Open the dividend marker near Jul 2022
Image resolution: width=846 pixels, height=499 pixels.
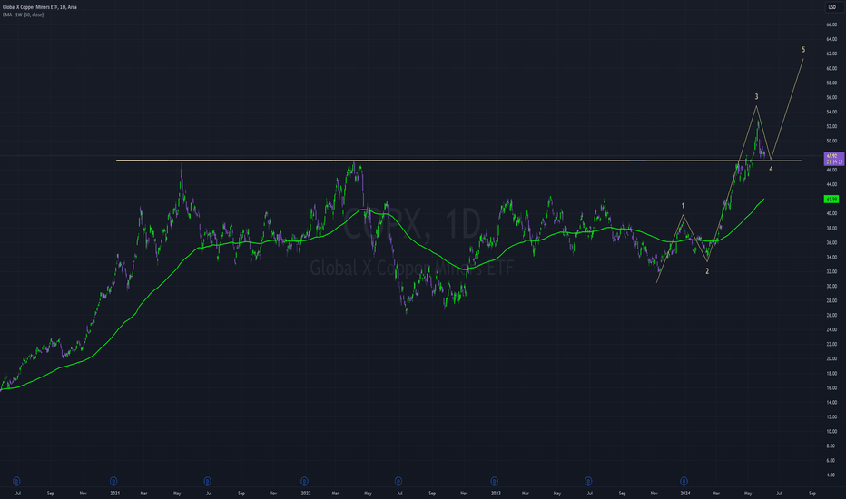(398, 481)
